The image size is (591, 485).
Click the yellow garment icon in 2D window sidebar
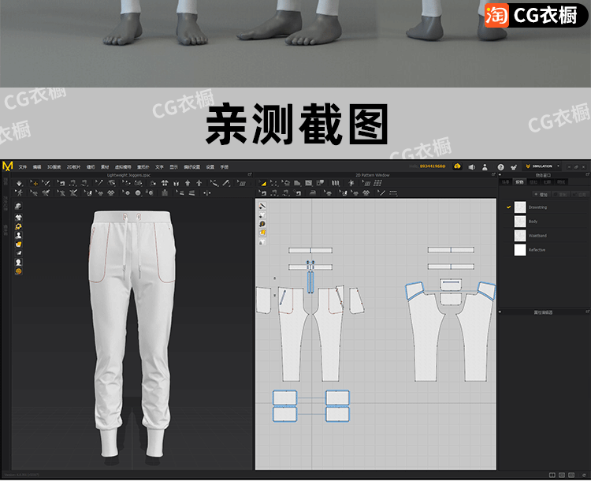pos(262,233)
